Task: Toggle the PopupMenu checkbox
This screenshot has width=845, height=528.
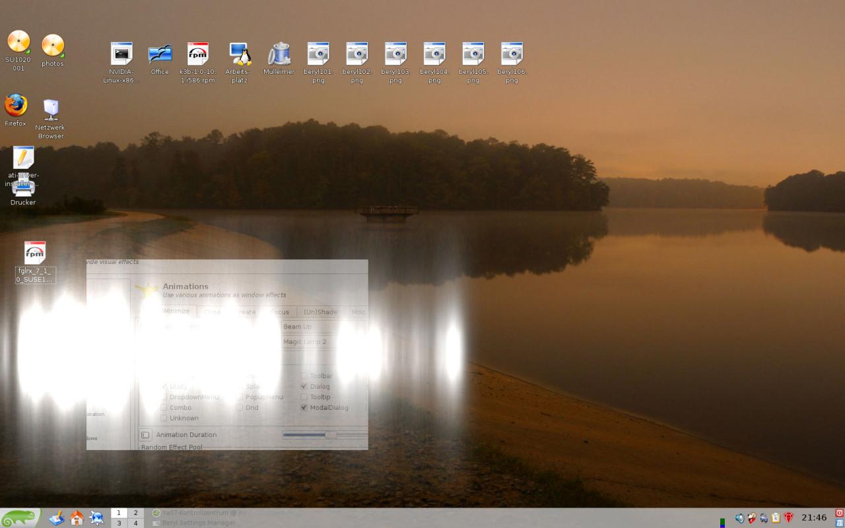Action: (x=240, y=397)
